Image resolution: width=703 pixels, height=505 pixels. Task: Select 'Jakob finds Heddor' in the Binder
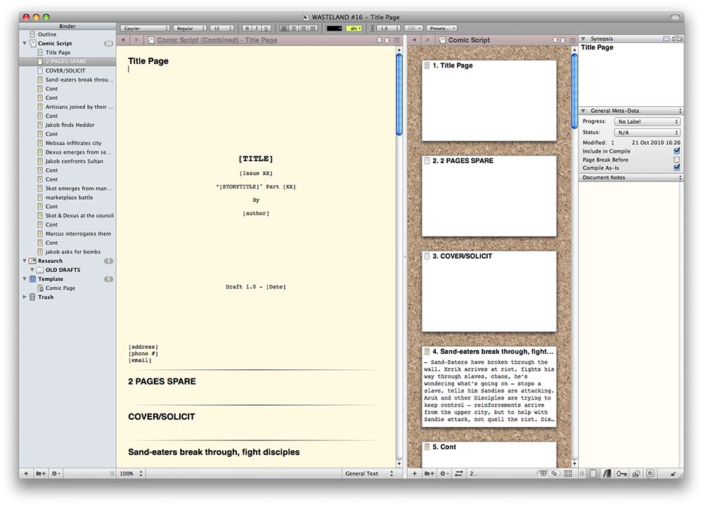70,125
